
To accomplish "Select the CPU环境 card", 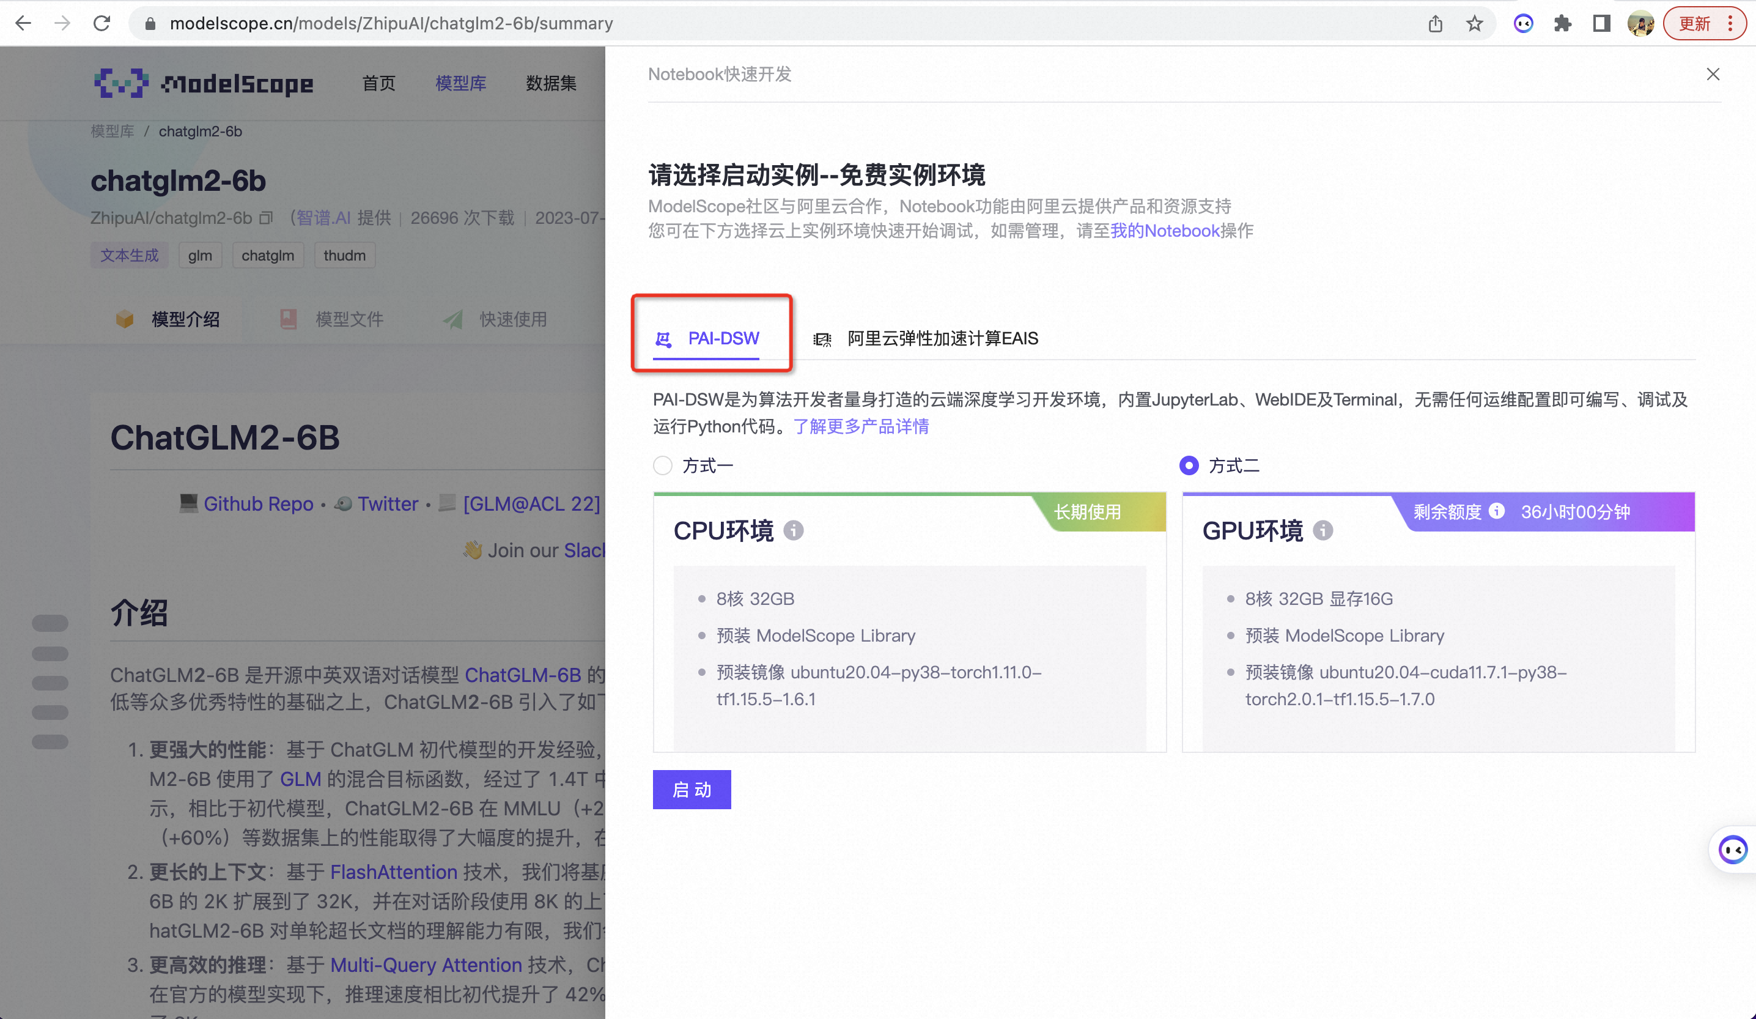I will [x=909, y=628].
